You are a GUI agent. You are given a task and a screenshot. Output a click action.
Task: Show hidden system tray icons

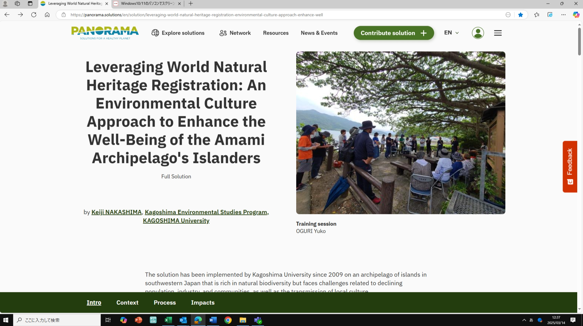(x=524, y=320)
